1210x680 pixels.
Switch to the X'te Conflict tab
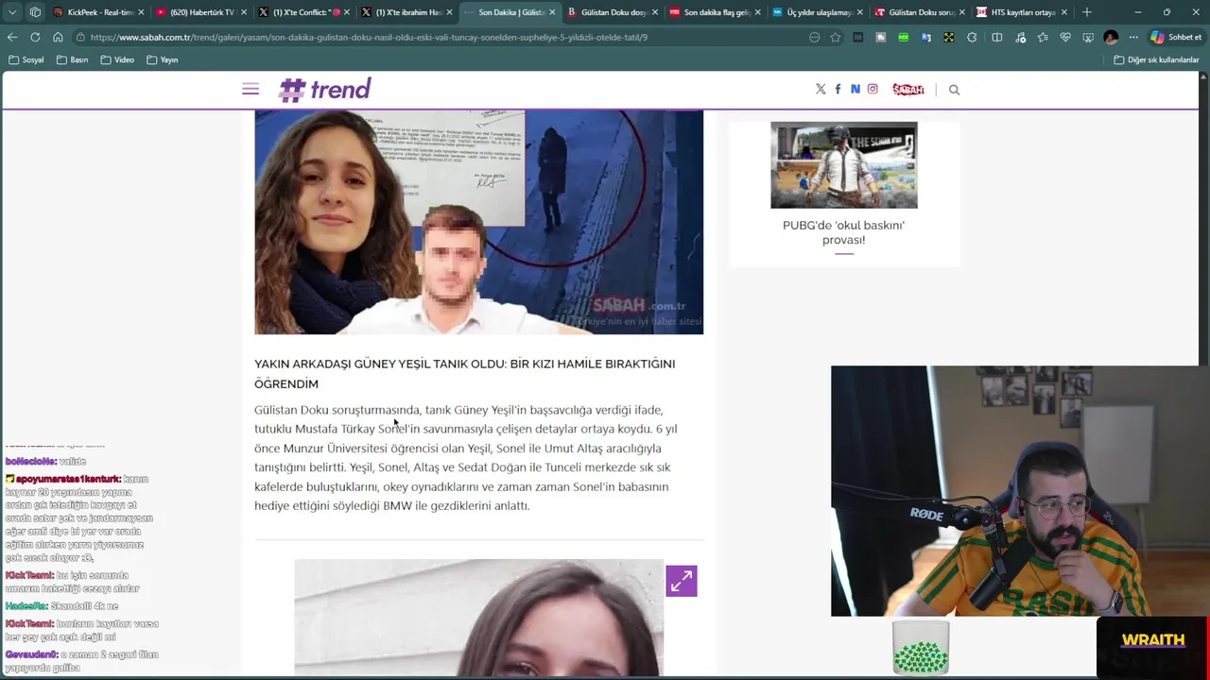click(x=304, y=12)
